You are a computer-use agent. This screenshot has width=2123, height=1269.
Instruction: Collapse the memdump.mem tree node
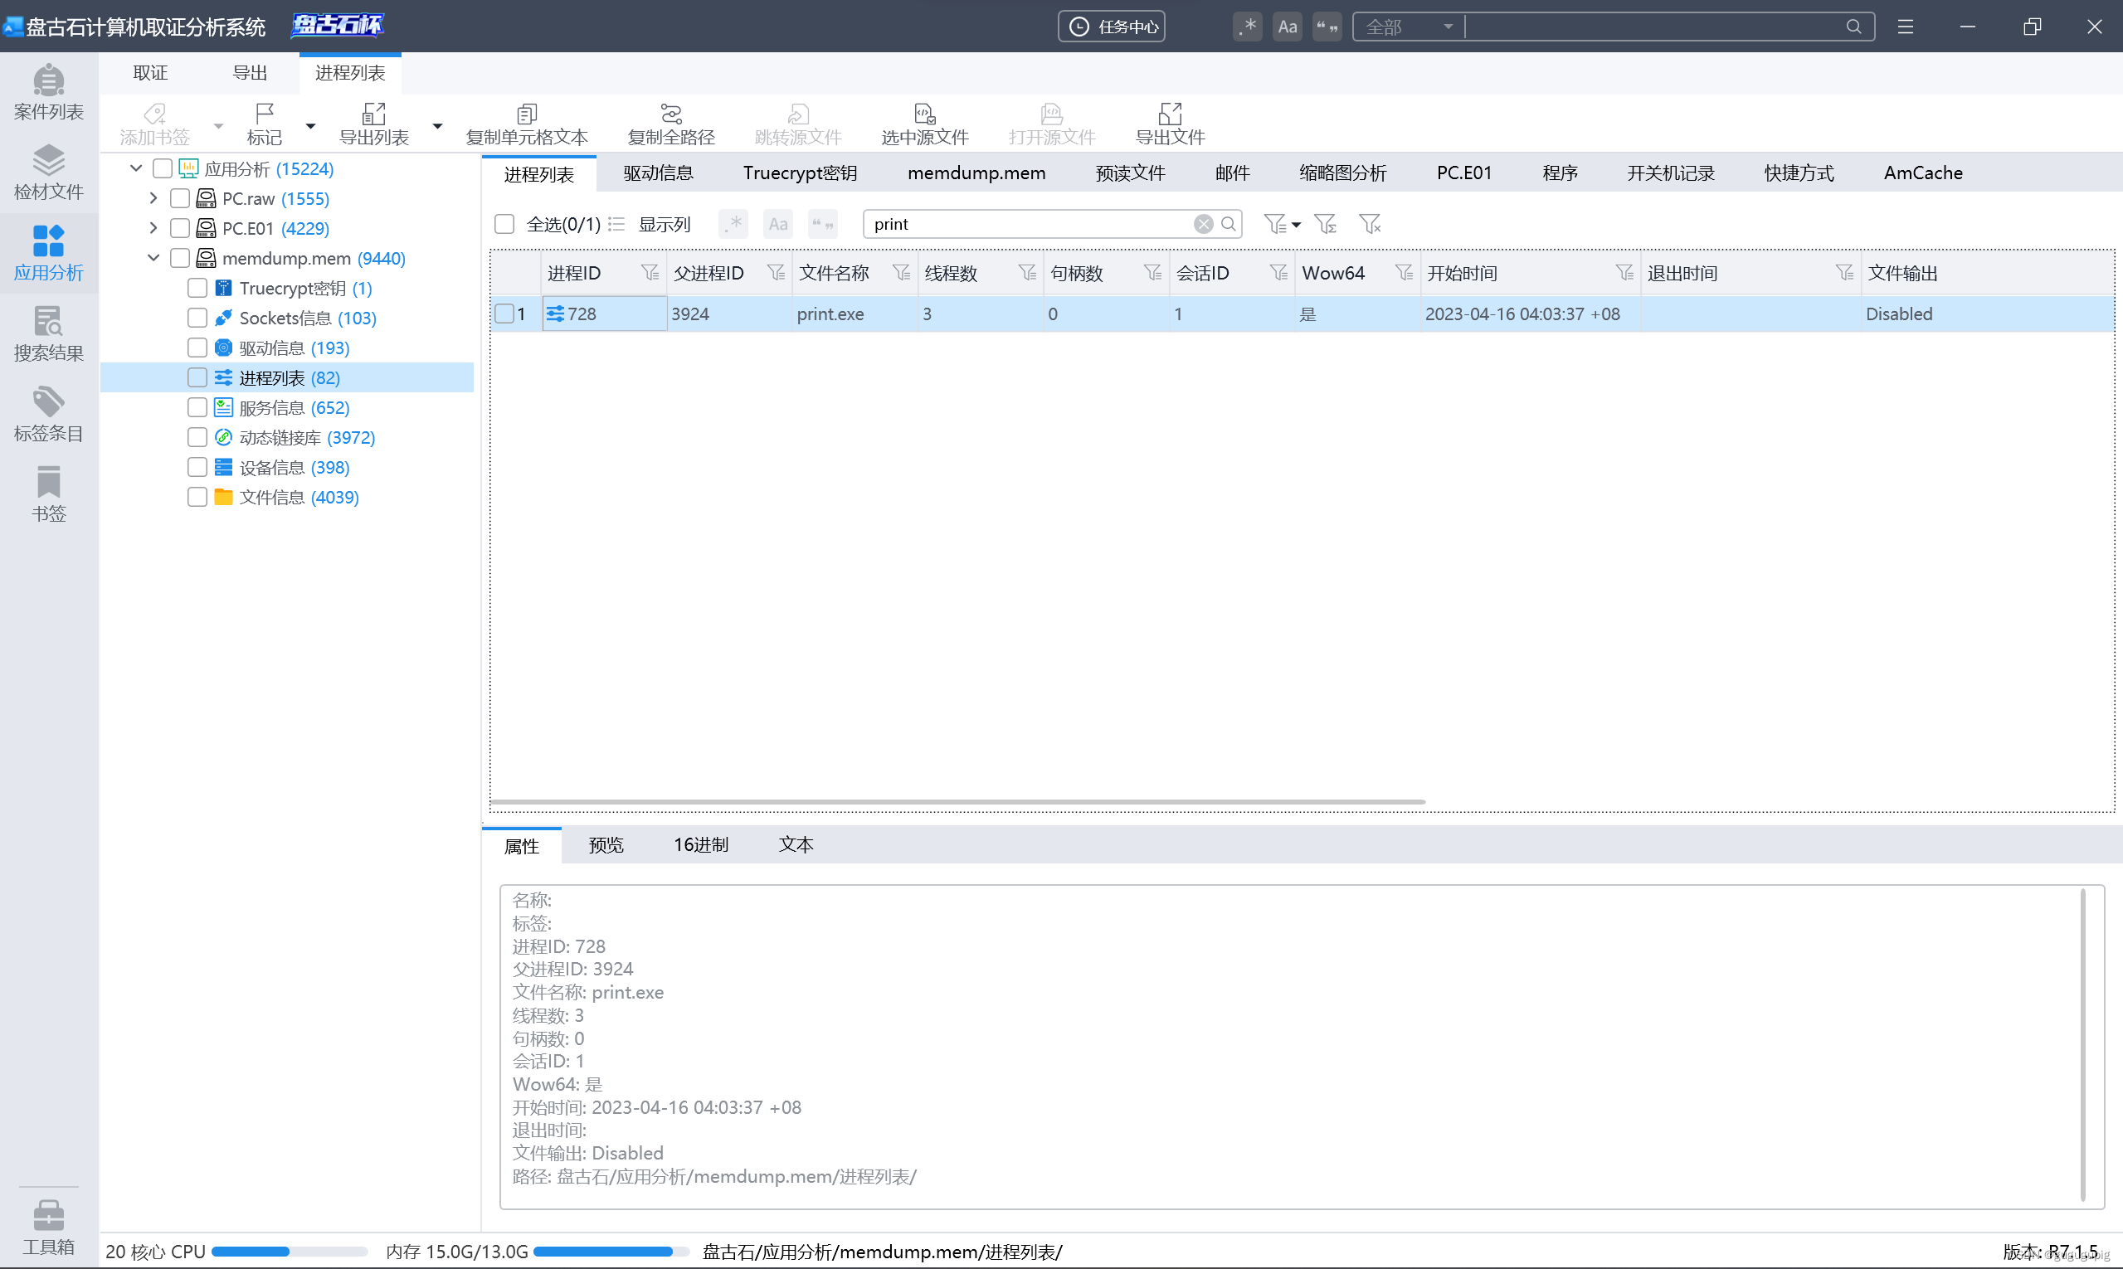(153, 258)
